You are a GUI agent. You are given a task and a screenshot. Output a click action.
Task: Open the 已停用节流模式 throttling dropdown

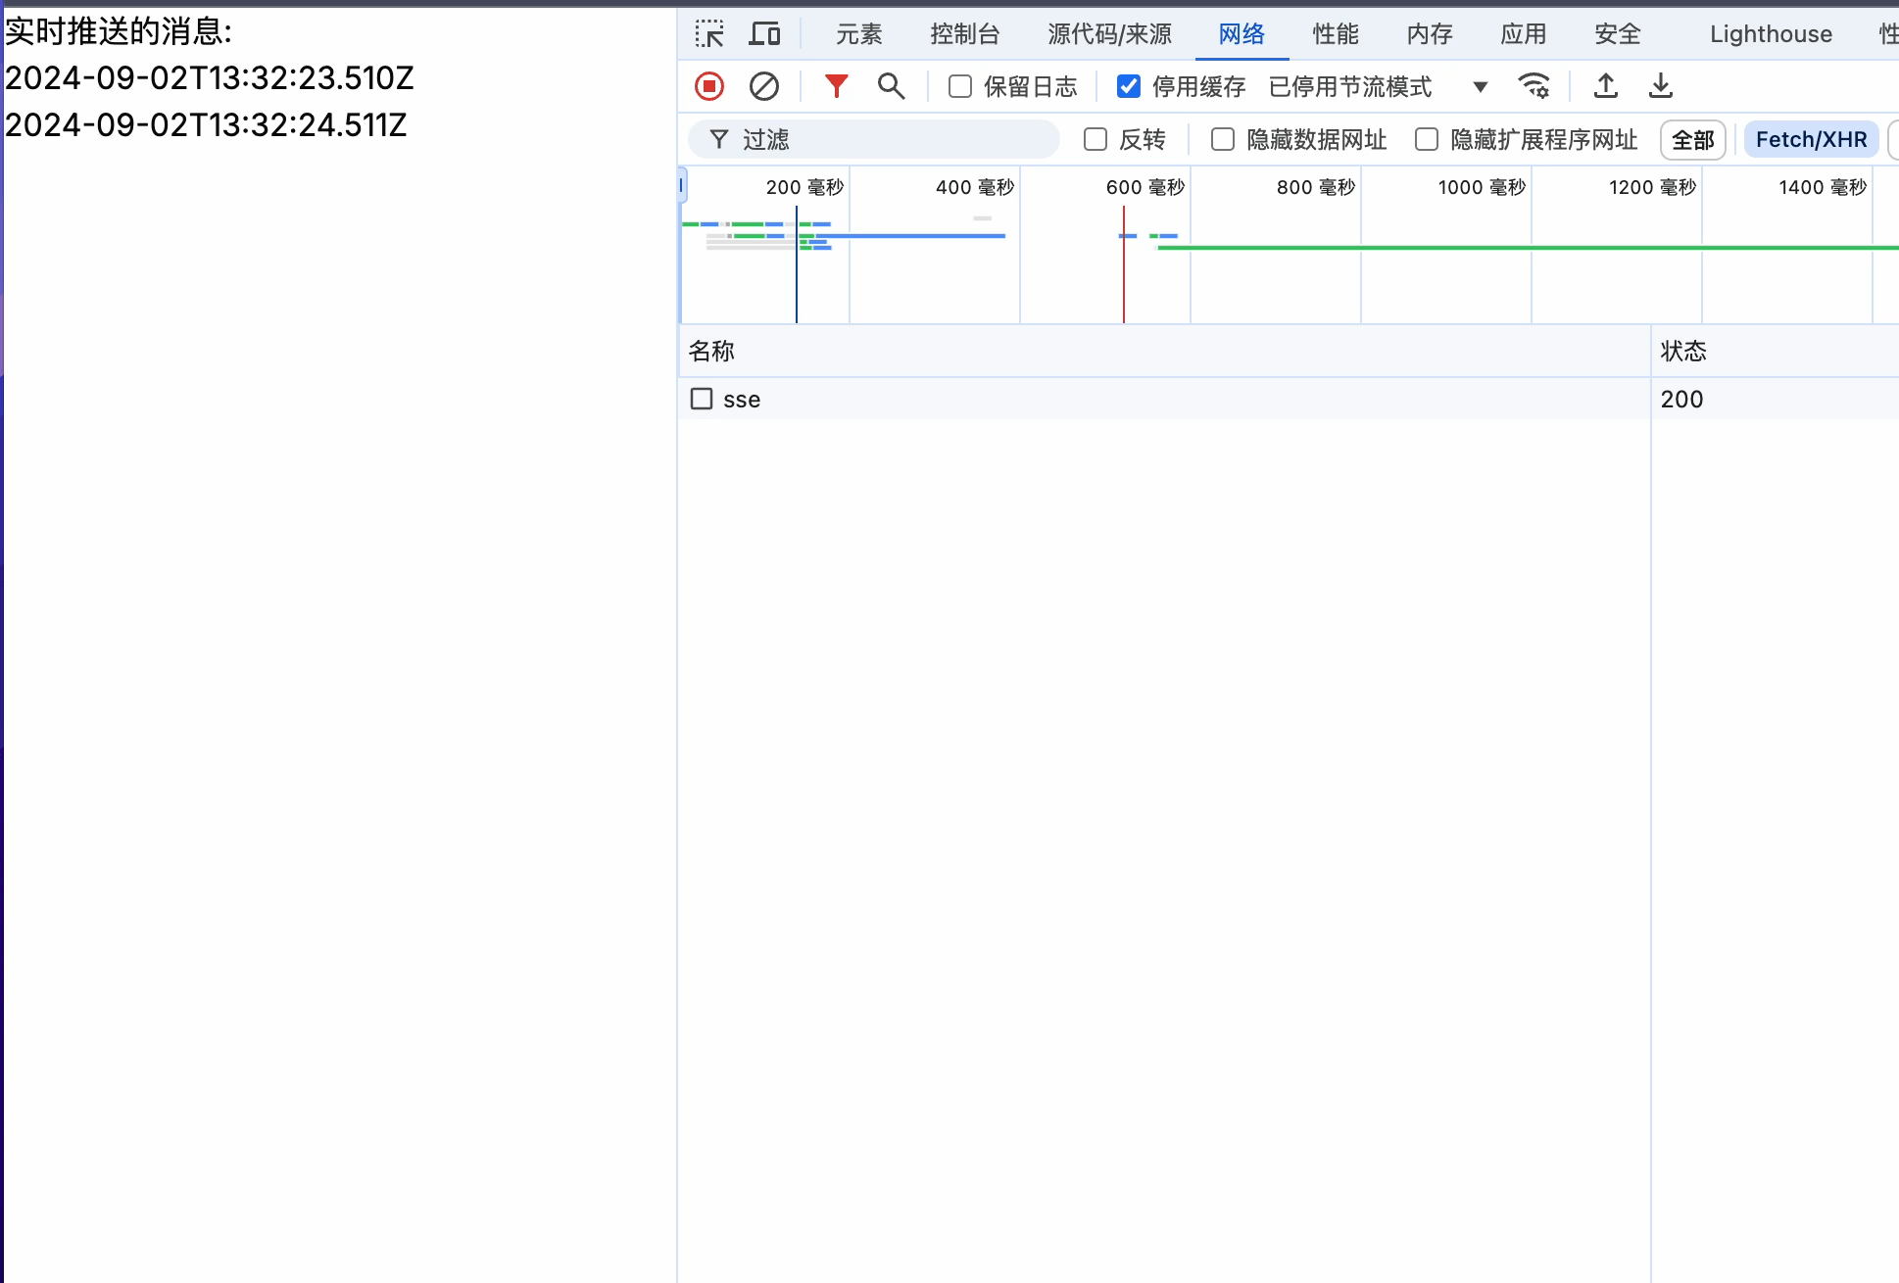(x=1350, y=86)
